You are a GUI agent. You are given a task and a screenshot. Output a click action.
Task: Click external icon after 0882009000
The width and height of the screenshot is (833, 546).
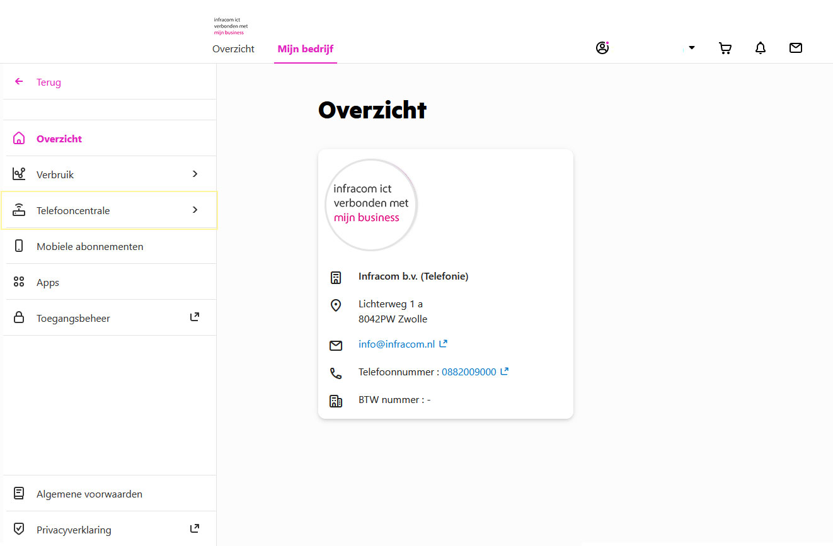pyautogui.click(x=504, y=371)
